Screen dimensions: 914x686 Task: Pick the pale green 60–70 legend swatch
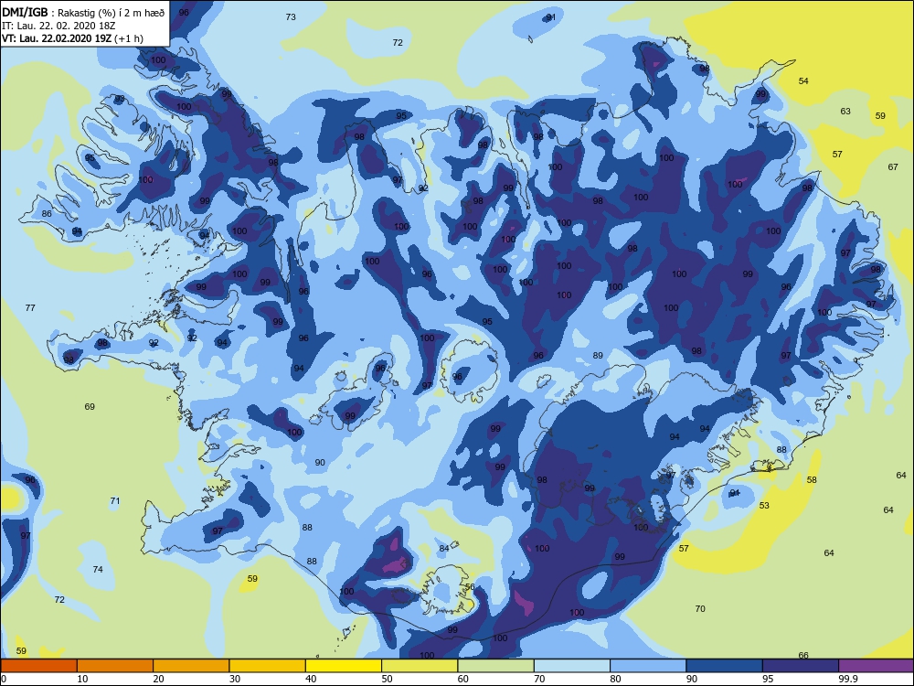pos(495,666)
